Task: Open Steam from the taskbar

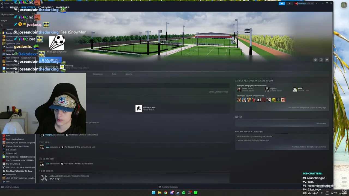Action: [177, 193]
